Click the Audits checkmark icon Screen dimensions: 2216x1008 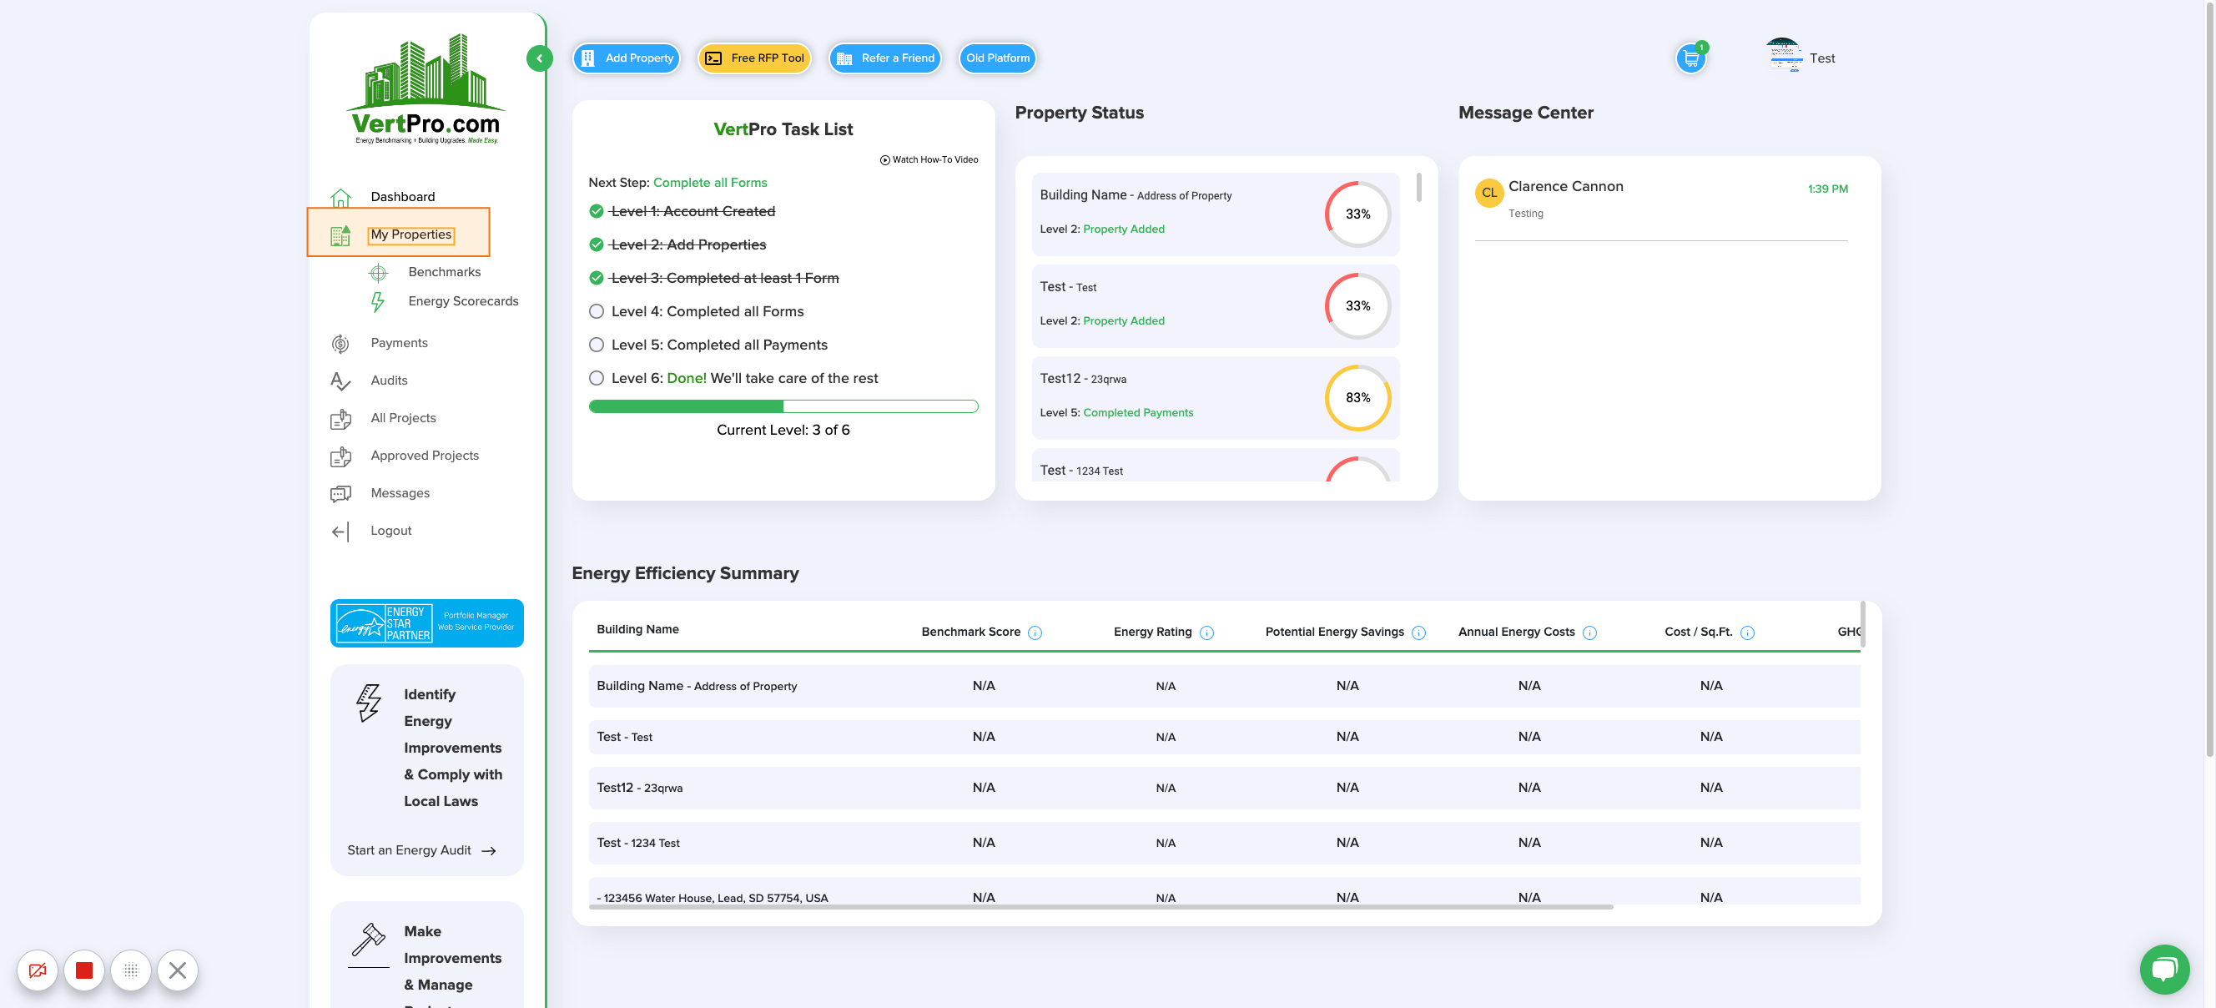(340, 381)
